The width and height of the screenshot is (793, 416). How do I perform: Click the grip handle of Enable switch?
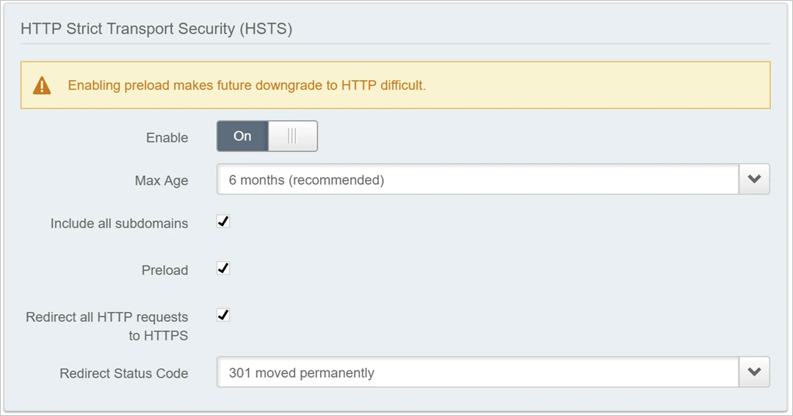tap(292, 136)
